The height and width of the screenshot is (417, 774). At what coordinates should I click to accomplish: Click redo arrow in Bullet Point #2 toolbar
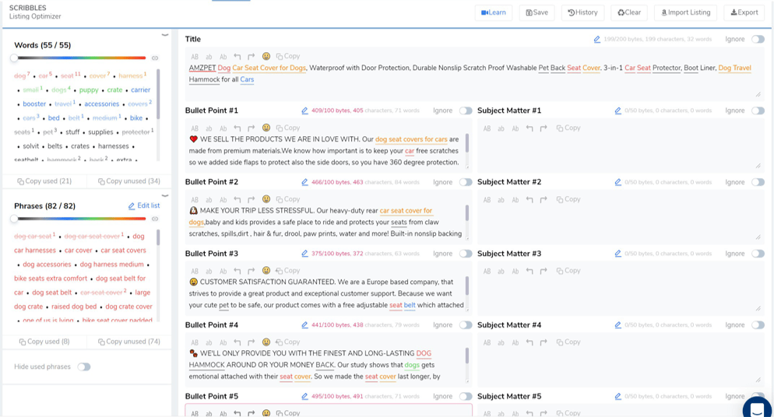point(252,200)
